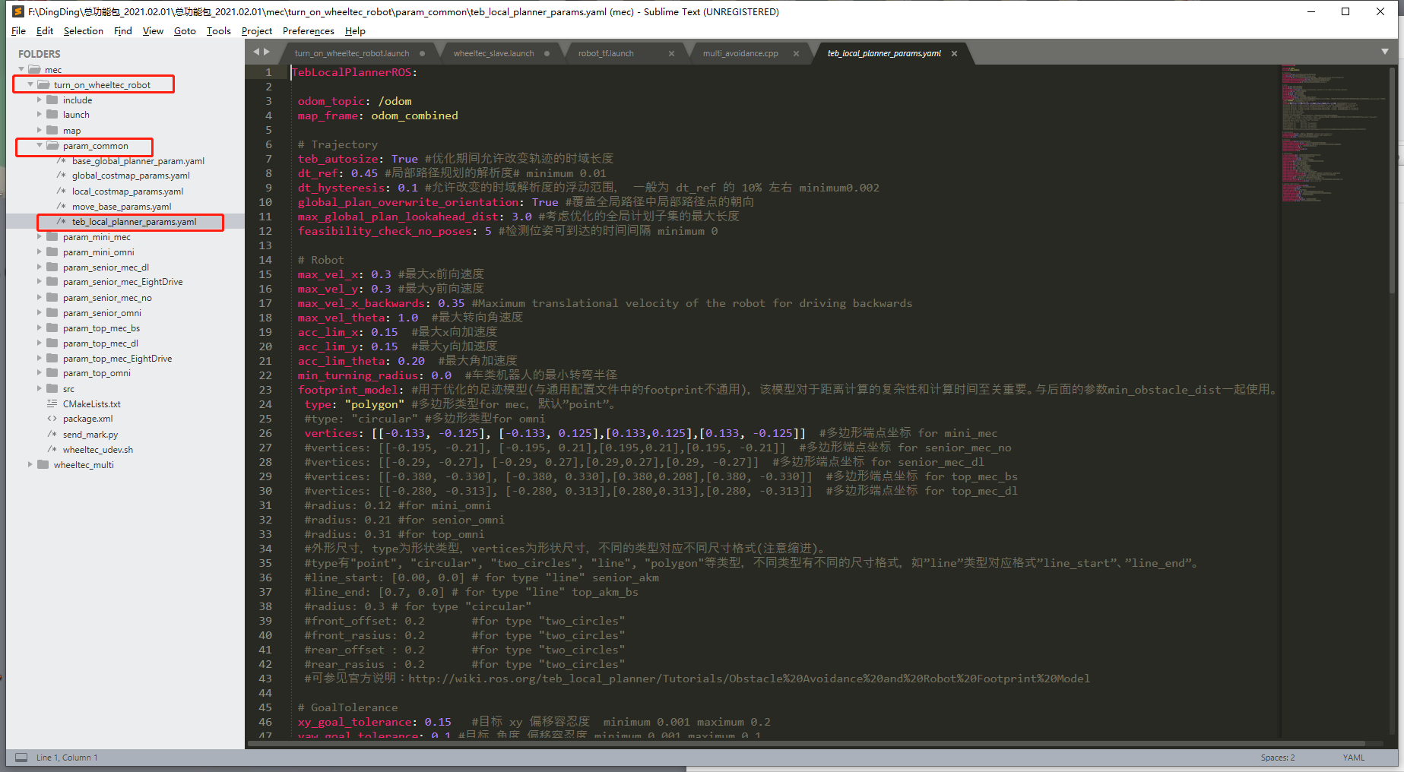Image resolution: width=1404 pixels, height=772 pixels.
Task: Go to previous tab with left arrow
Action: [x=257, y=52]
